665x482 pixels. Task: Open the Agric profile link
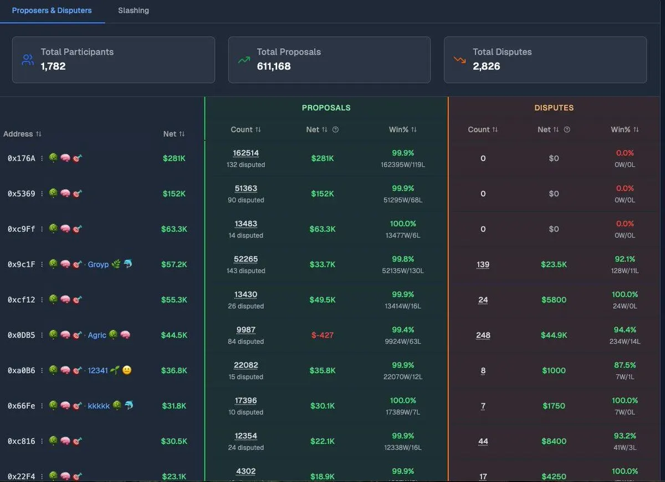tap(97, 335)
